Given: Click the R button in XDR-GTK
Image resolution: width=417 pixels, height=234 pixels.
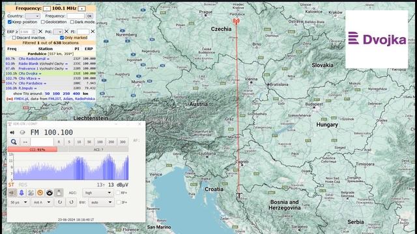Looking at the screenshot, I should [x=59, y=142].
